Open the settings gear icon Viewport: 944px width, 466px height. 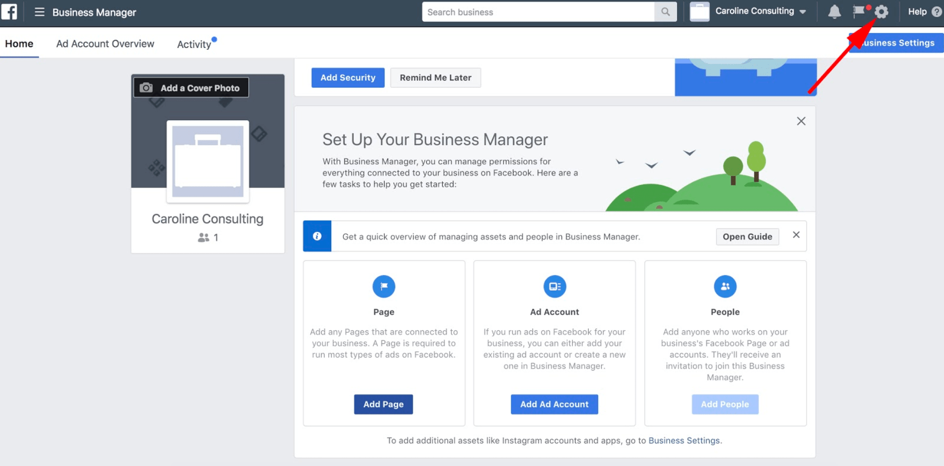point(882,12)
